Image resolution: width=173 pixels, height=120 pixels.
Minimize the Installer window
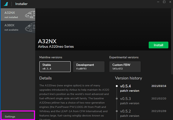point(158,2)
